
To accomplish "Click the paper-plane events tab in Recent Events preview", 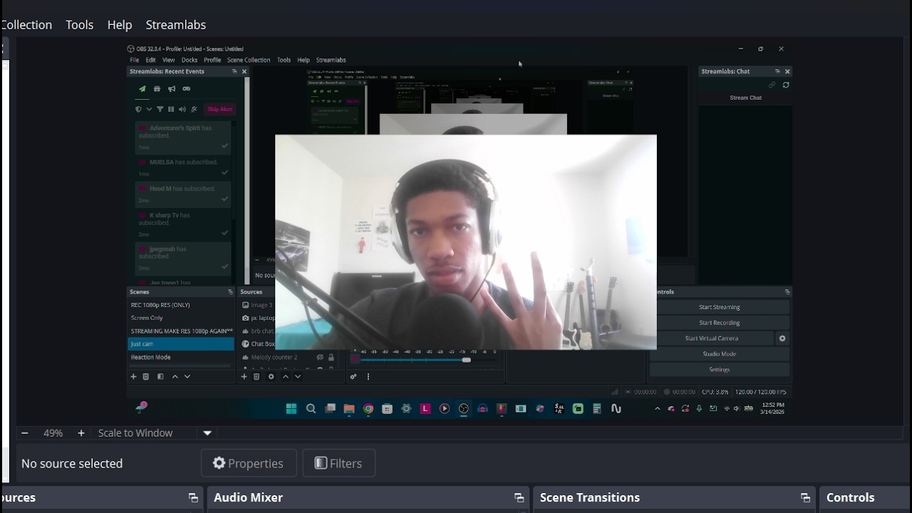I will 142,89.
